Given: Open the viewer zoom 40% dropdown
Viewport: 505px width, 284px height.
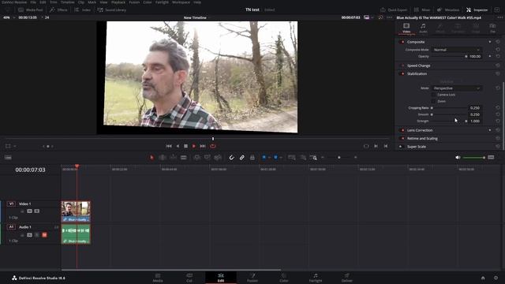Looking at the screenshot, I should (x=9, y=17).
